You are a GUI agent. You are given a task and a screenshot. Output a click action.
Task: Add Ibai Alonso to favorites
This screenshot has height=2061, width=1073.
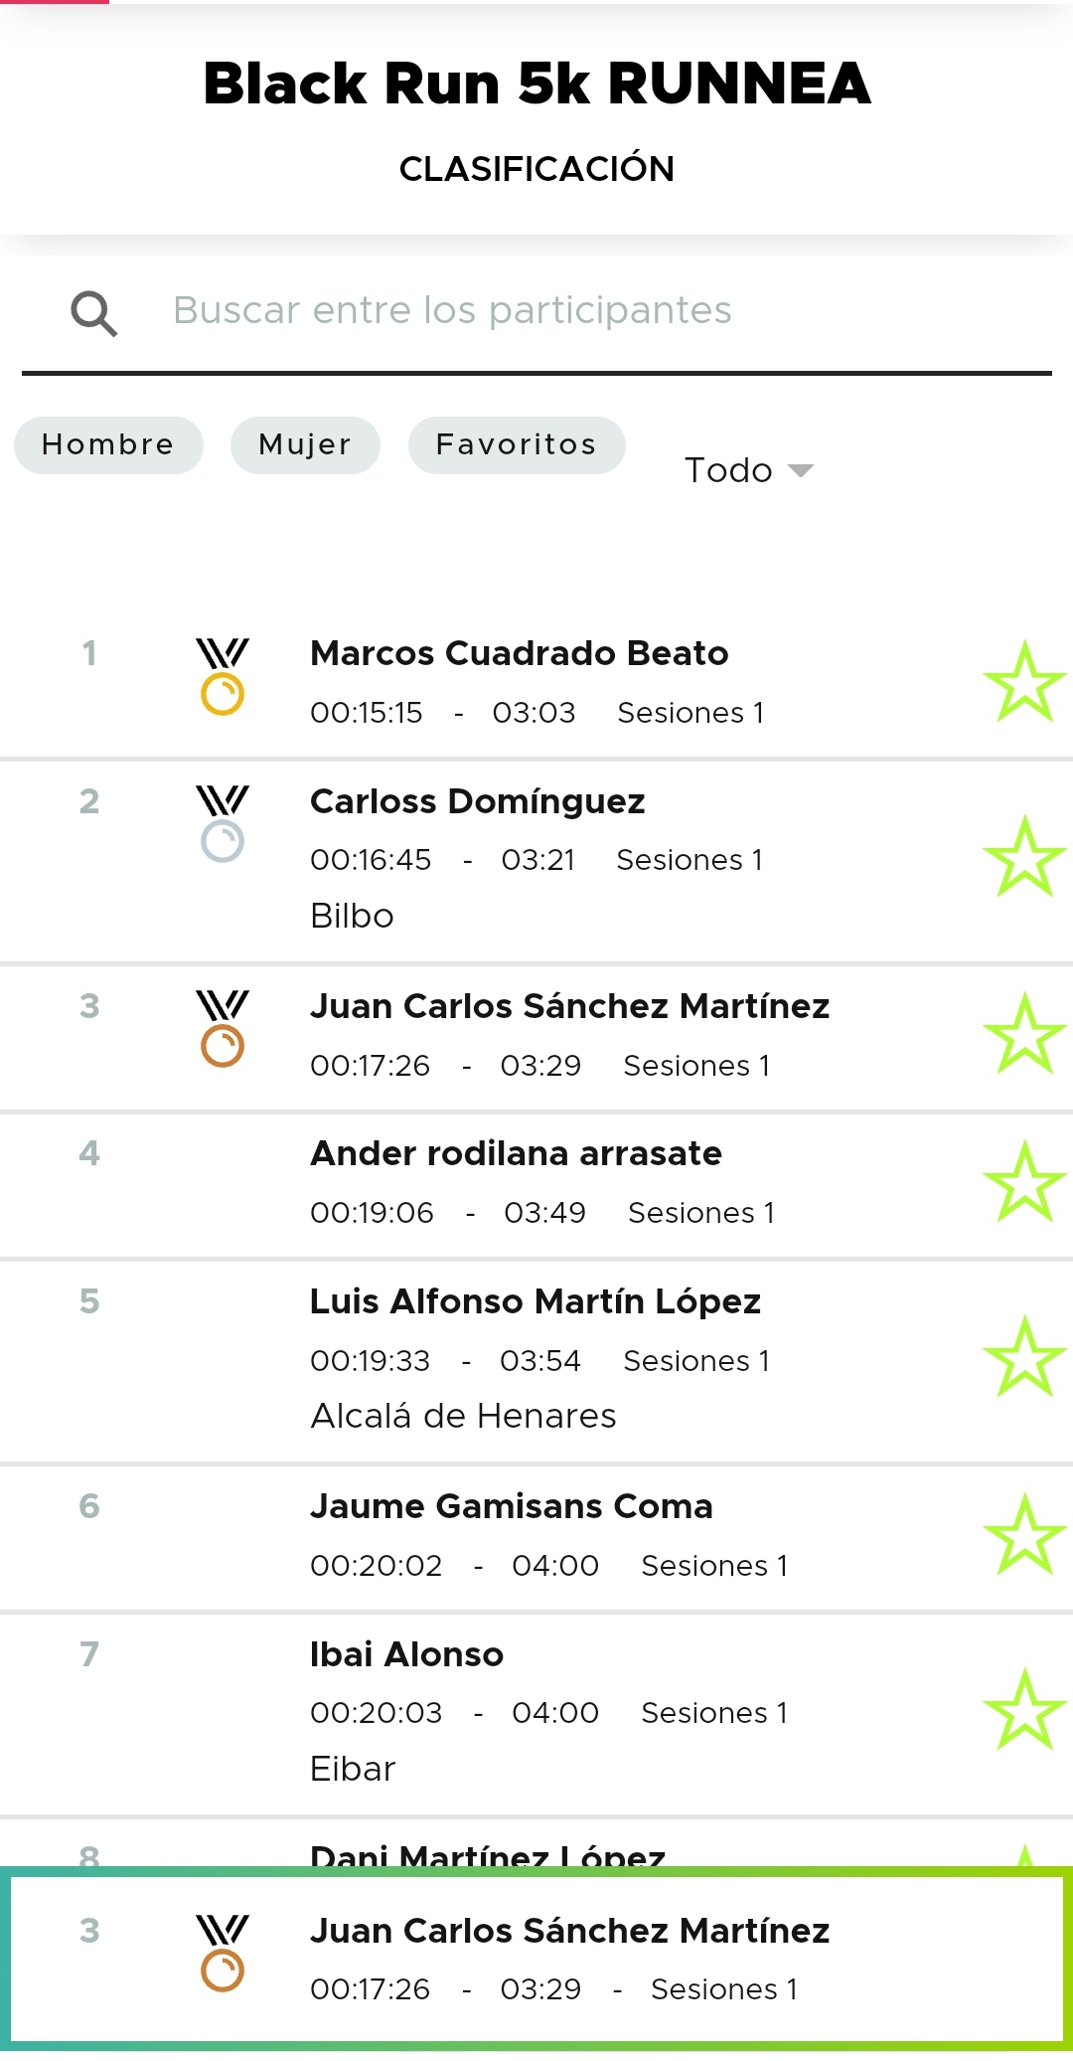pos(1024,1710)
